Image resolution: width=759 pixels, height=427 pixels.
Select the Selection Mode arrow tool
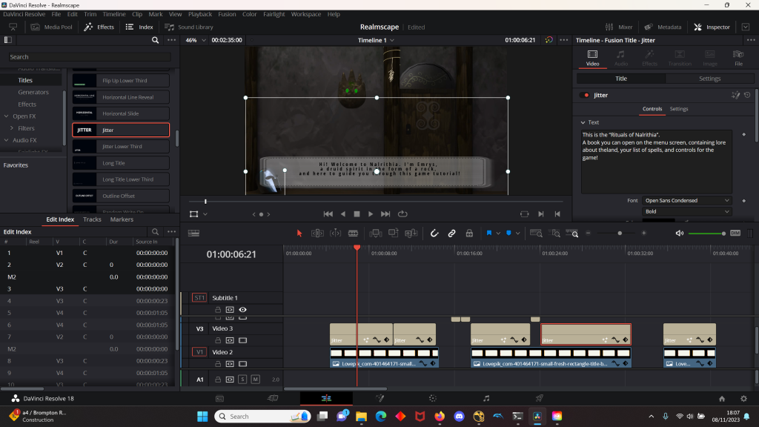[x=299, y=234]
